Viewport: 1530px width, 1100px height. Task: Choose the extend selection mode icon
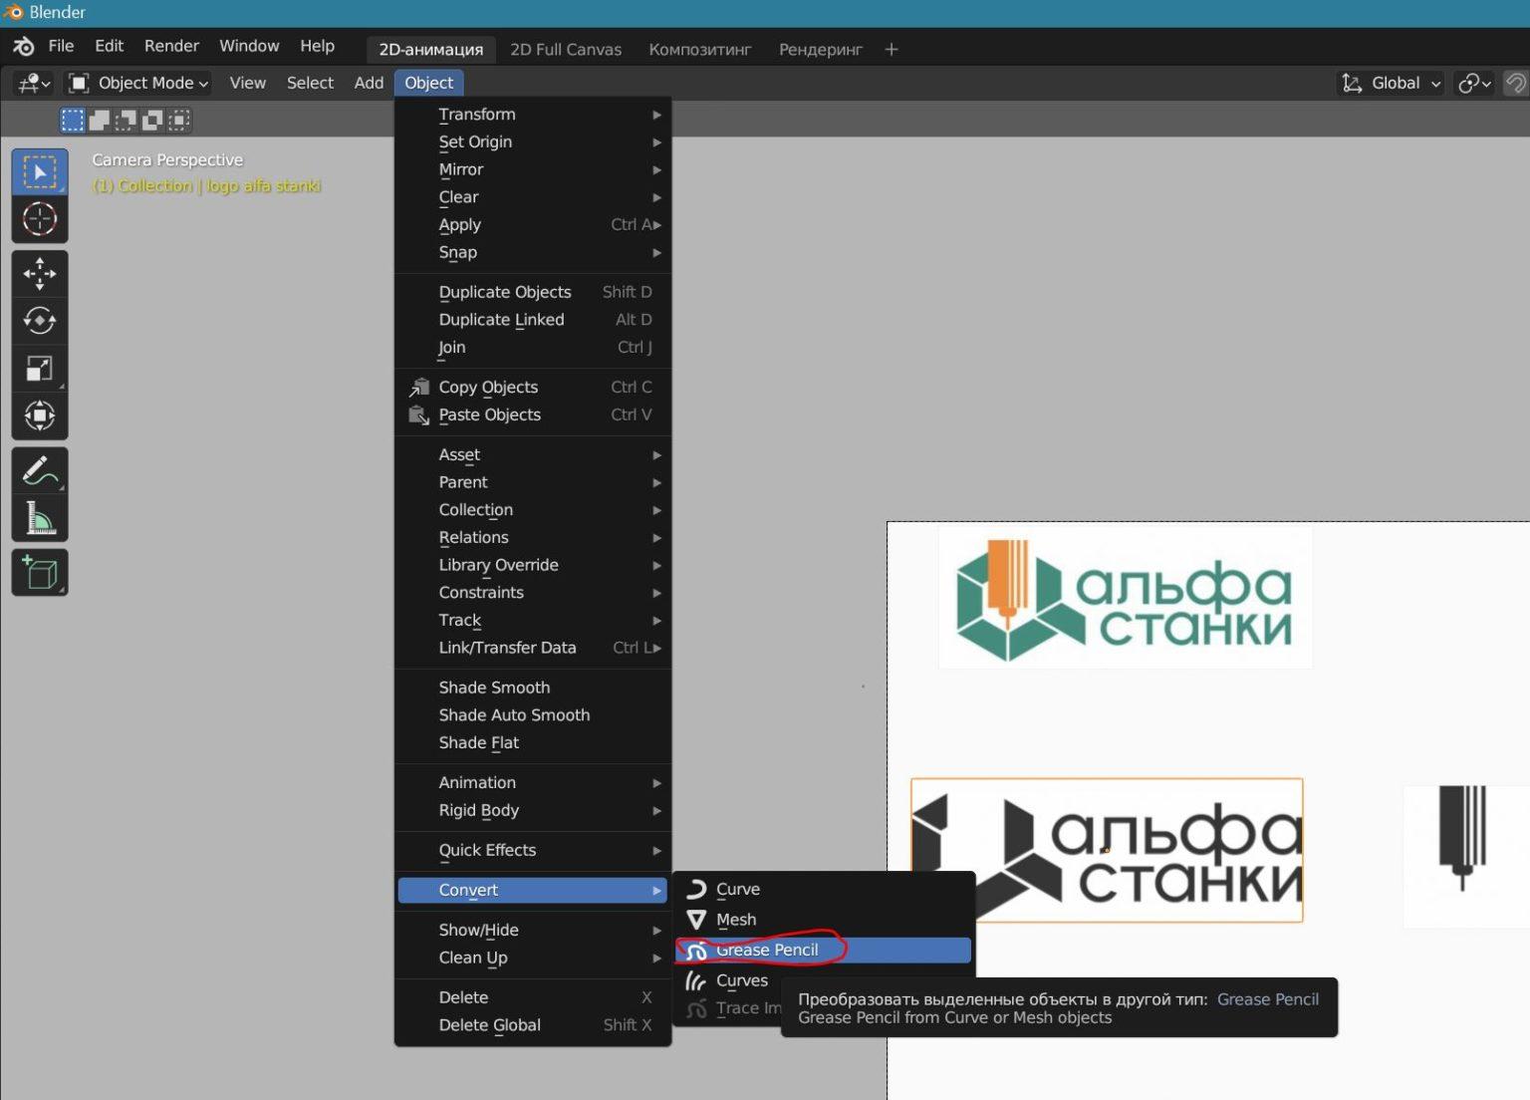pos(100,121)
